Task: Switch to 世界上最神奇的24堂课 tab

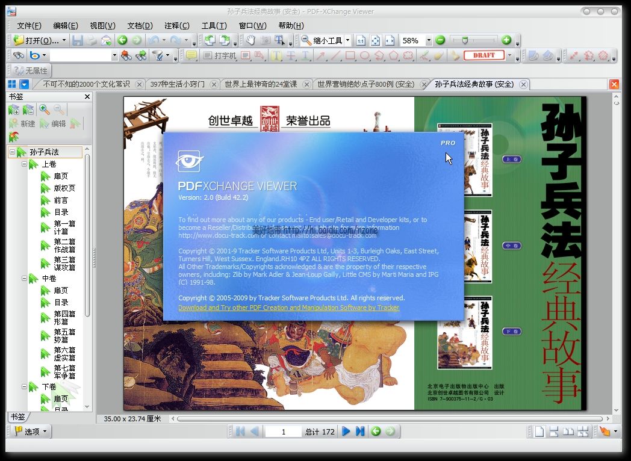Action: 261,84
